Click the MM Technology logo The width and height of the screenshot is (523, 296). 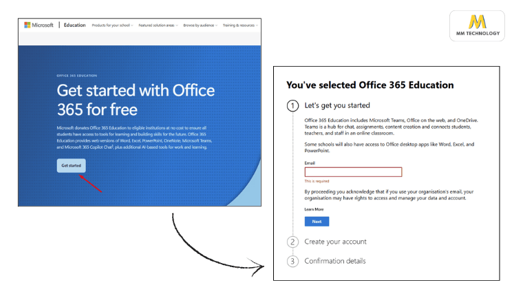coord(478,25)
